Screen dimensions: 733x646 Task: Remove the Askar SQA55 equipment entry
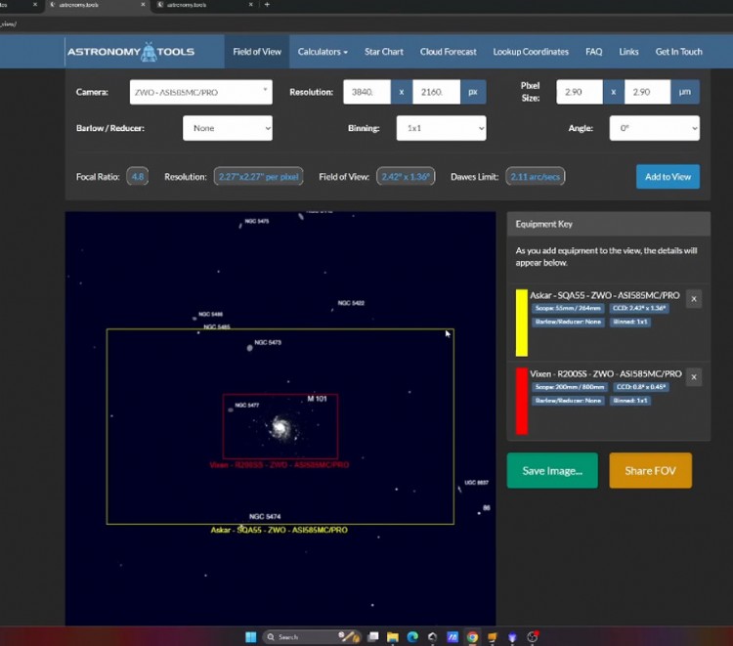[x=694, y=299]
